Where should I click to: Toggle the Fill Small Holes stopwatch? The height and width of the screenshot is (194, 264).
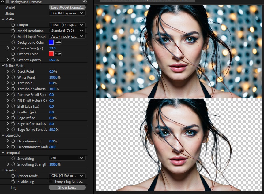[13, 101]
